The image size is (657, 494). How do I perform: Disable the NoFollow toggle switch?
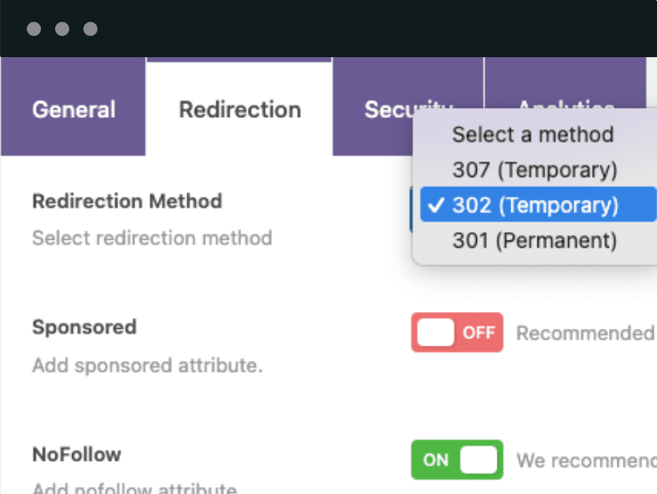click(457, 460)
